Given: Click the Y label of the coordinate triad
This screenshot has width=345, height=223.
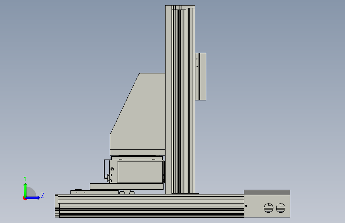Looking at the screenshot, I should (x=25, y=179).
